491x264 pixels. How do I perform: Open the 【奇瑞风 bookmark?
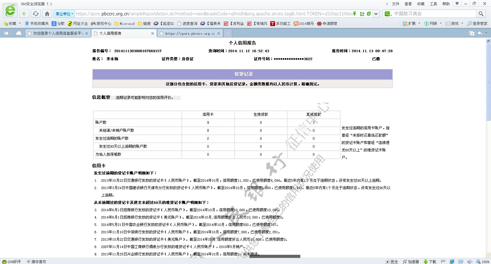[x=257, y=24]
